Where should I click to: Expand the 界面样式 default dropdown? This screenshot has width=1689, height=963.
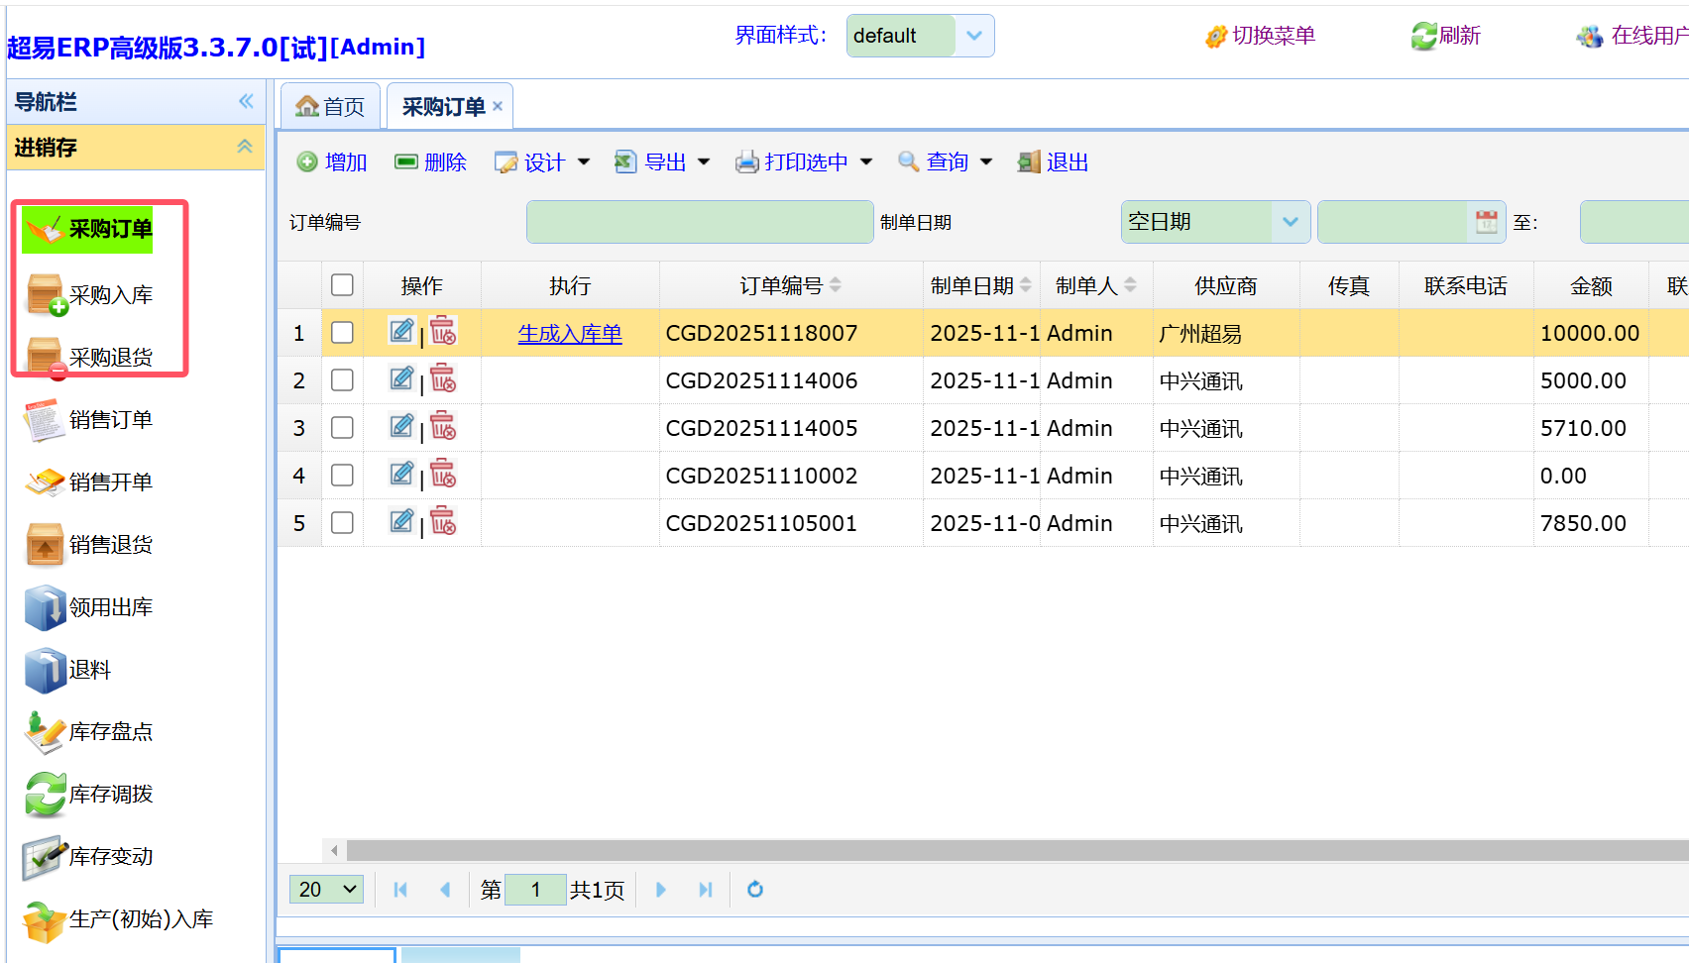[x=973, y=36]
